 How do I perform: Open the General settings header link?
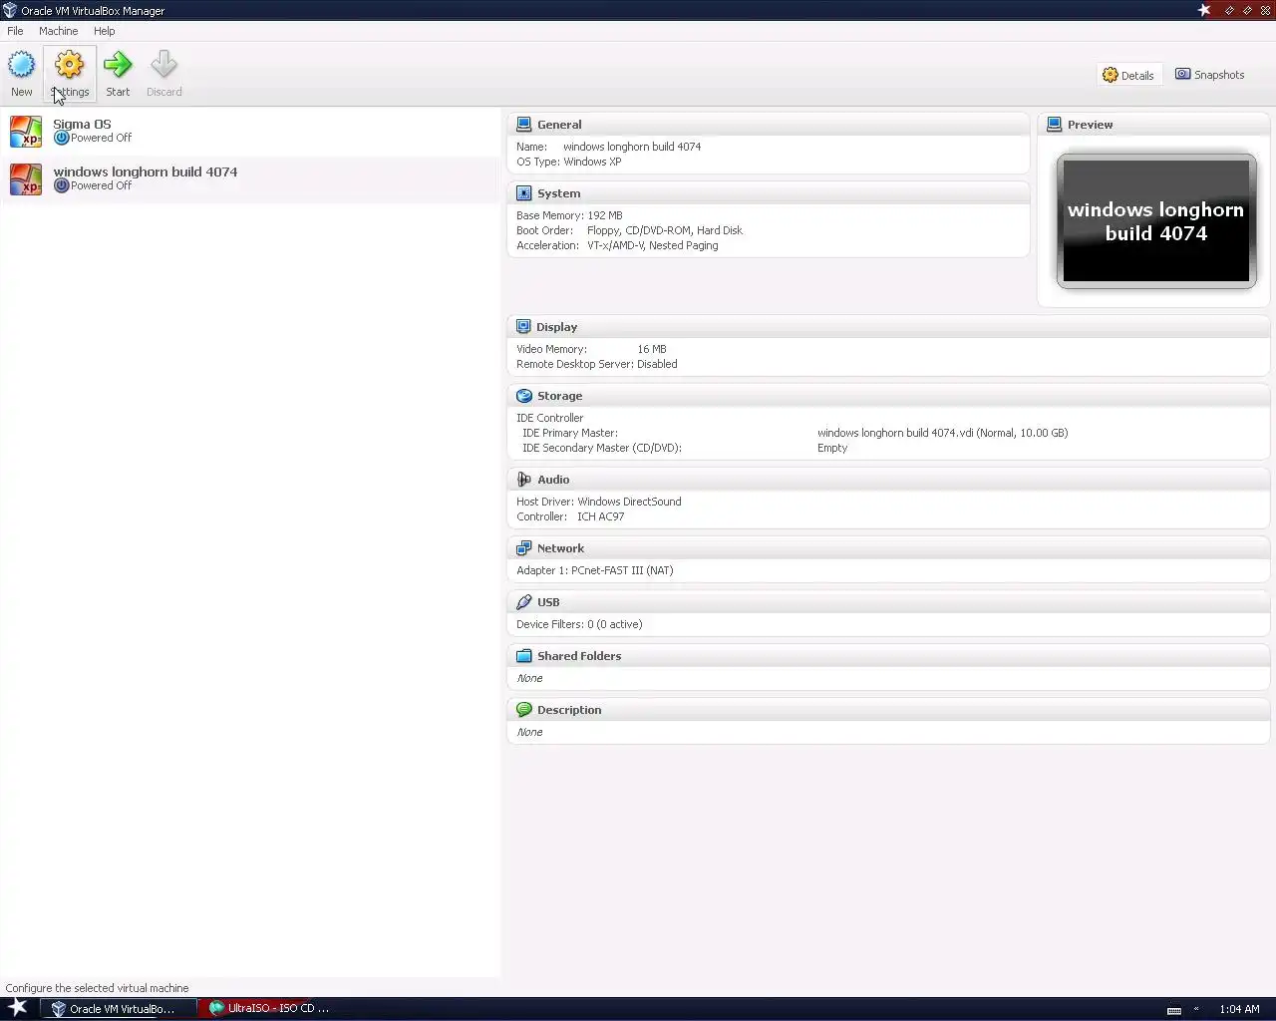pyautogui.click(x=559, y=125)
